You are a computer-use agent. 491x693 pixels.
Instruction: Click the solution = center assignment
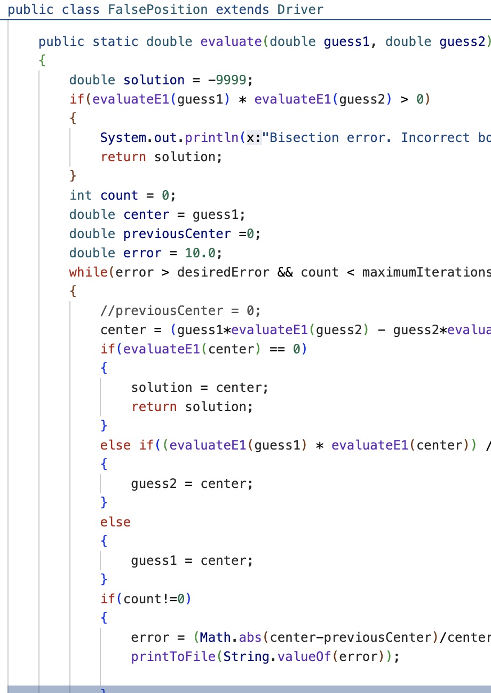click(x=200, y=388)
